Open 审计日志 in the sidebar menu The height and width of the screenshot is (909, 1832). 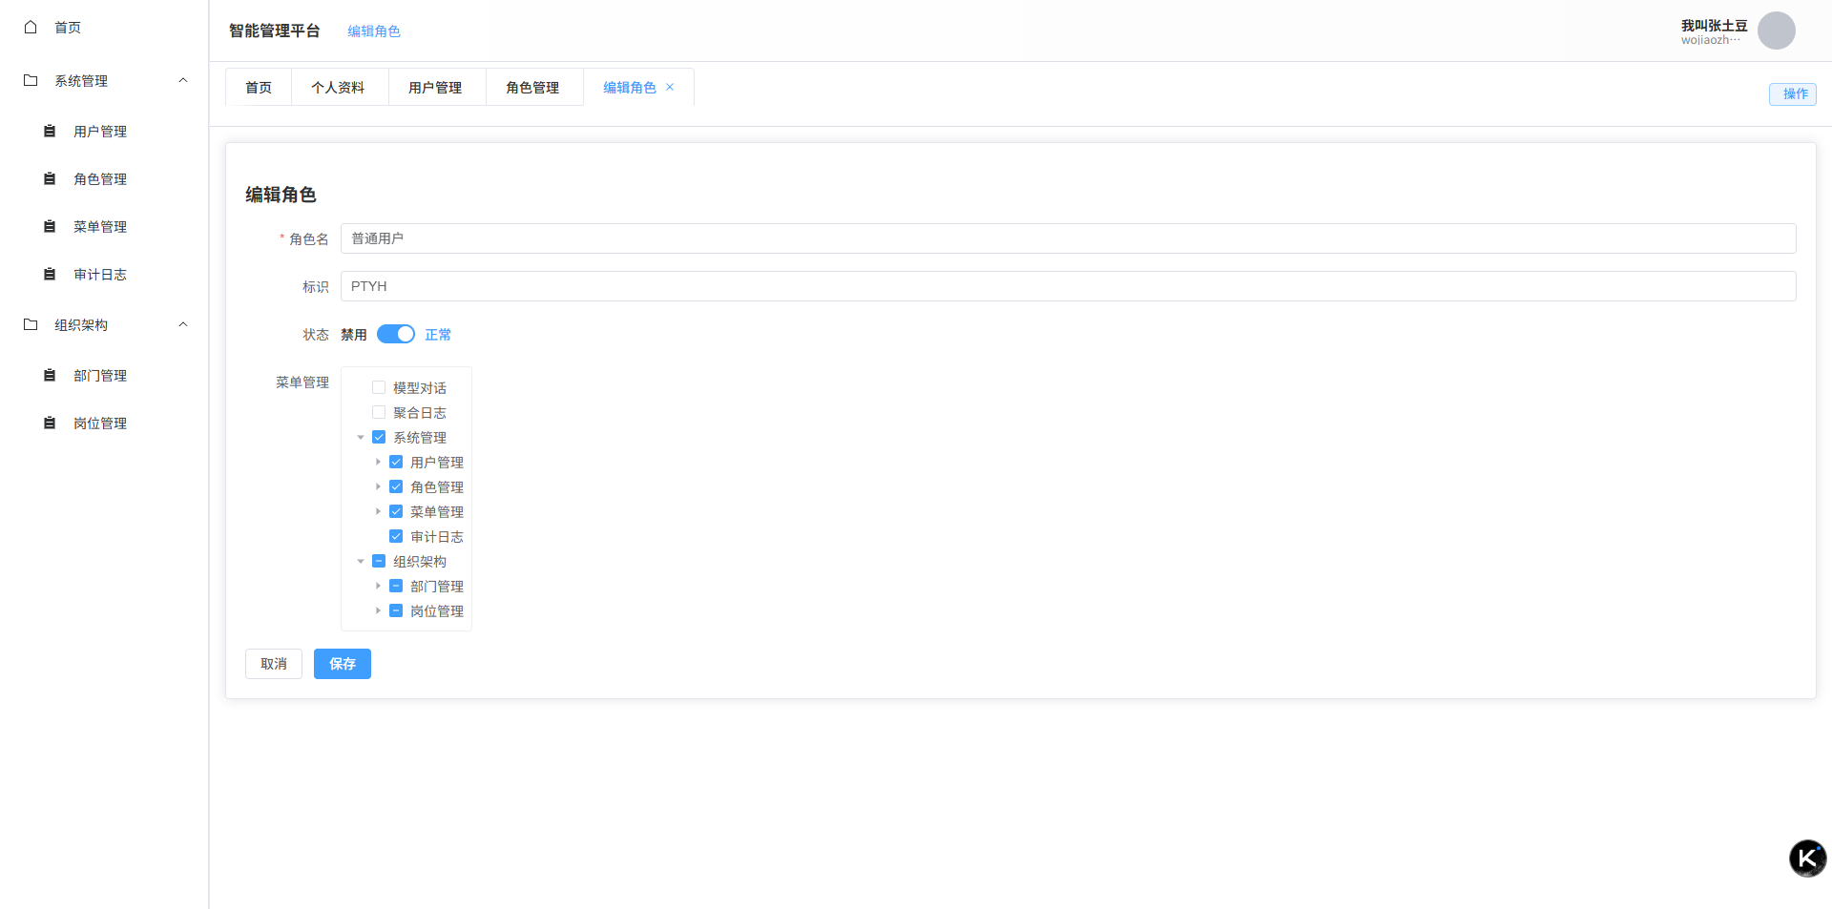(x=104, y=274)
